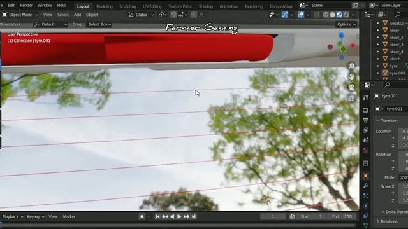Open the rotation Mode XYZ dropdown
Viewport: 408px width, 229px height.
[403, 177]
